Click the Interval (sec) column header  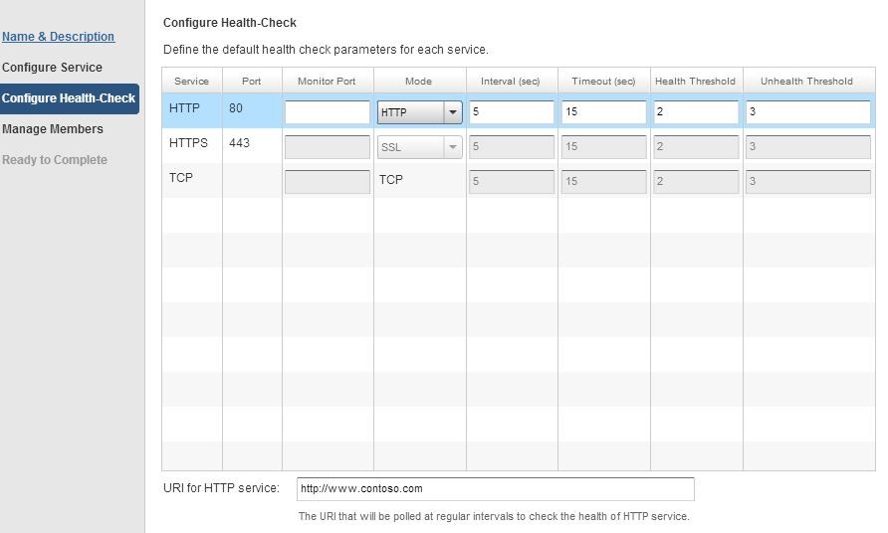coord(511,81)
